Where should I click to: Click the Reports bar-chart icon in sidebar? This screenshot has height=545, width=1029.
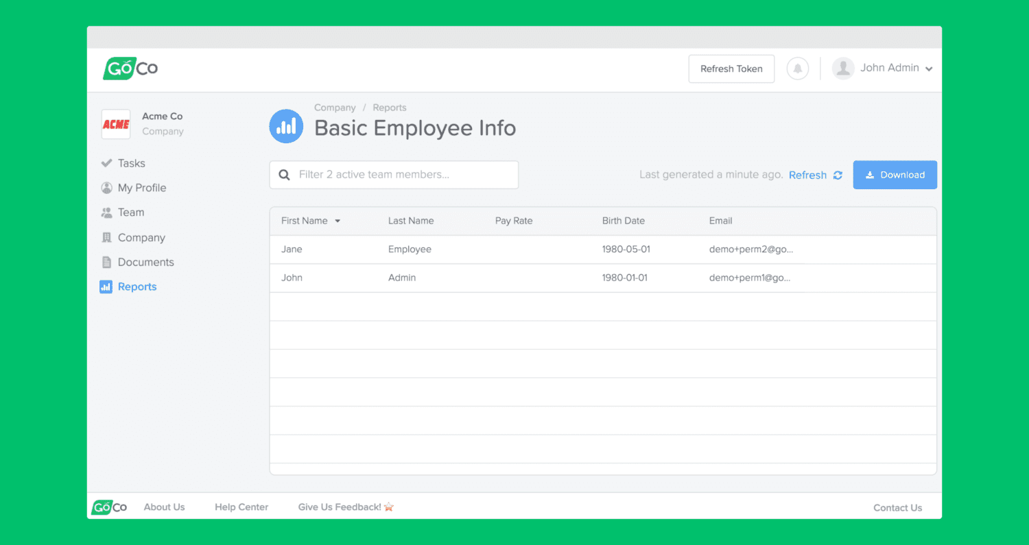(106, 287)
